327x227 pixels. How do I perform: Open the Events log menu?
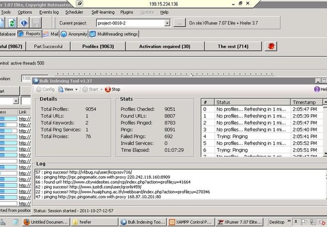[x=49, y=12]
